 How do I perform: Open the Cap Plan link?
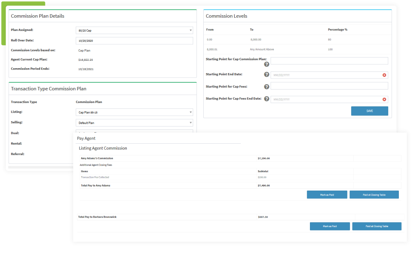click(x=84, y=50)
